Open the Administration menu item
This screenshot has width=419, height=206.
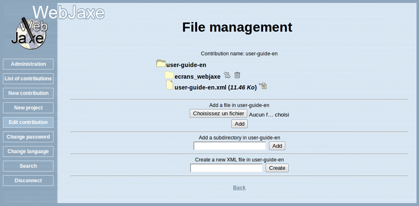click(28, 64)
